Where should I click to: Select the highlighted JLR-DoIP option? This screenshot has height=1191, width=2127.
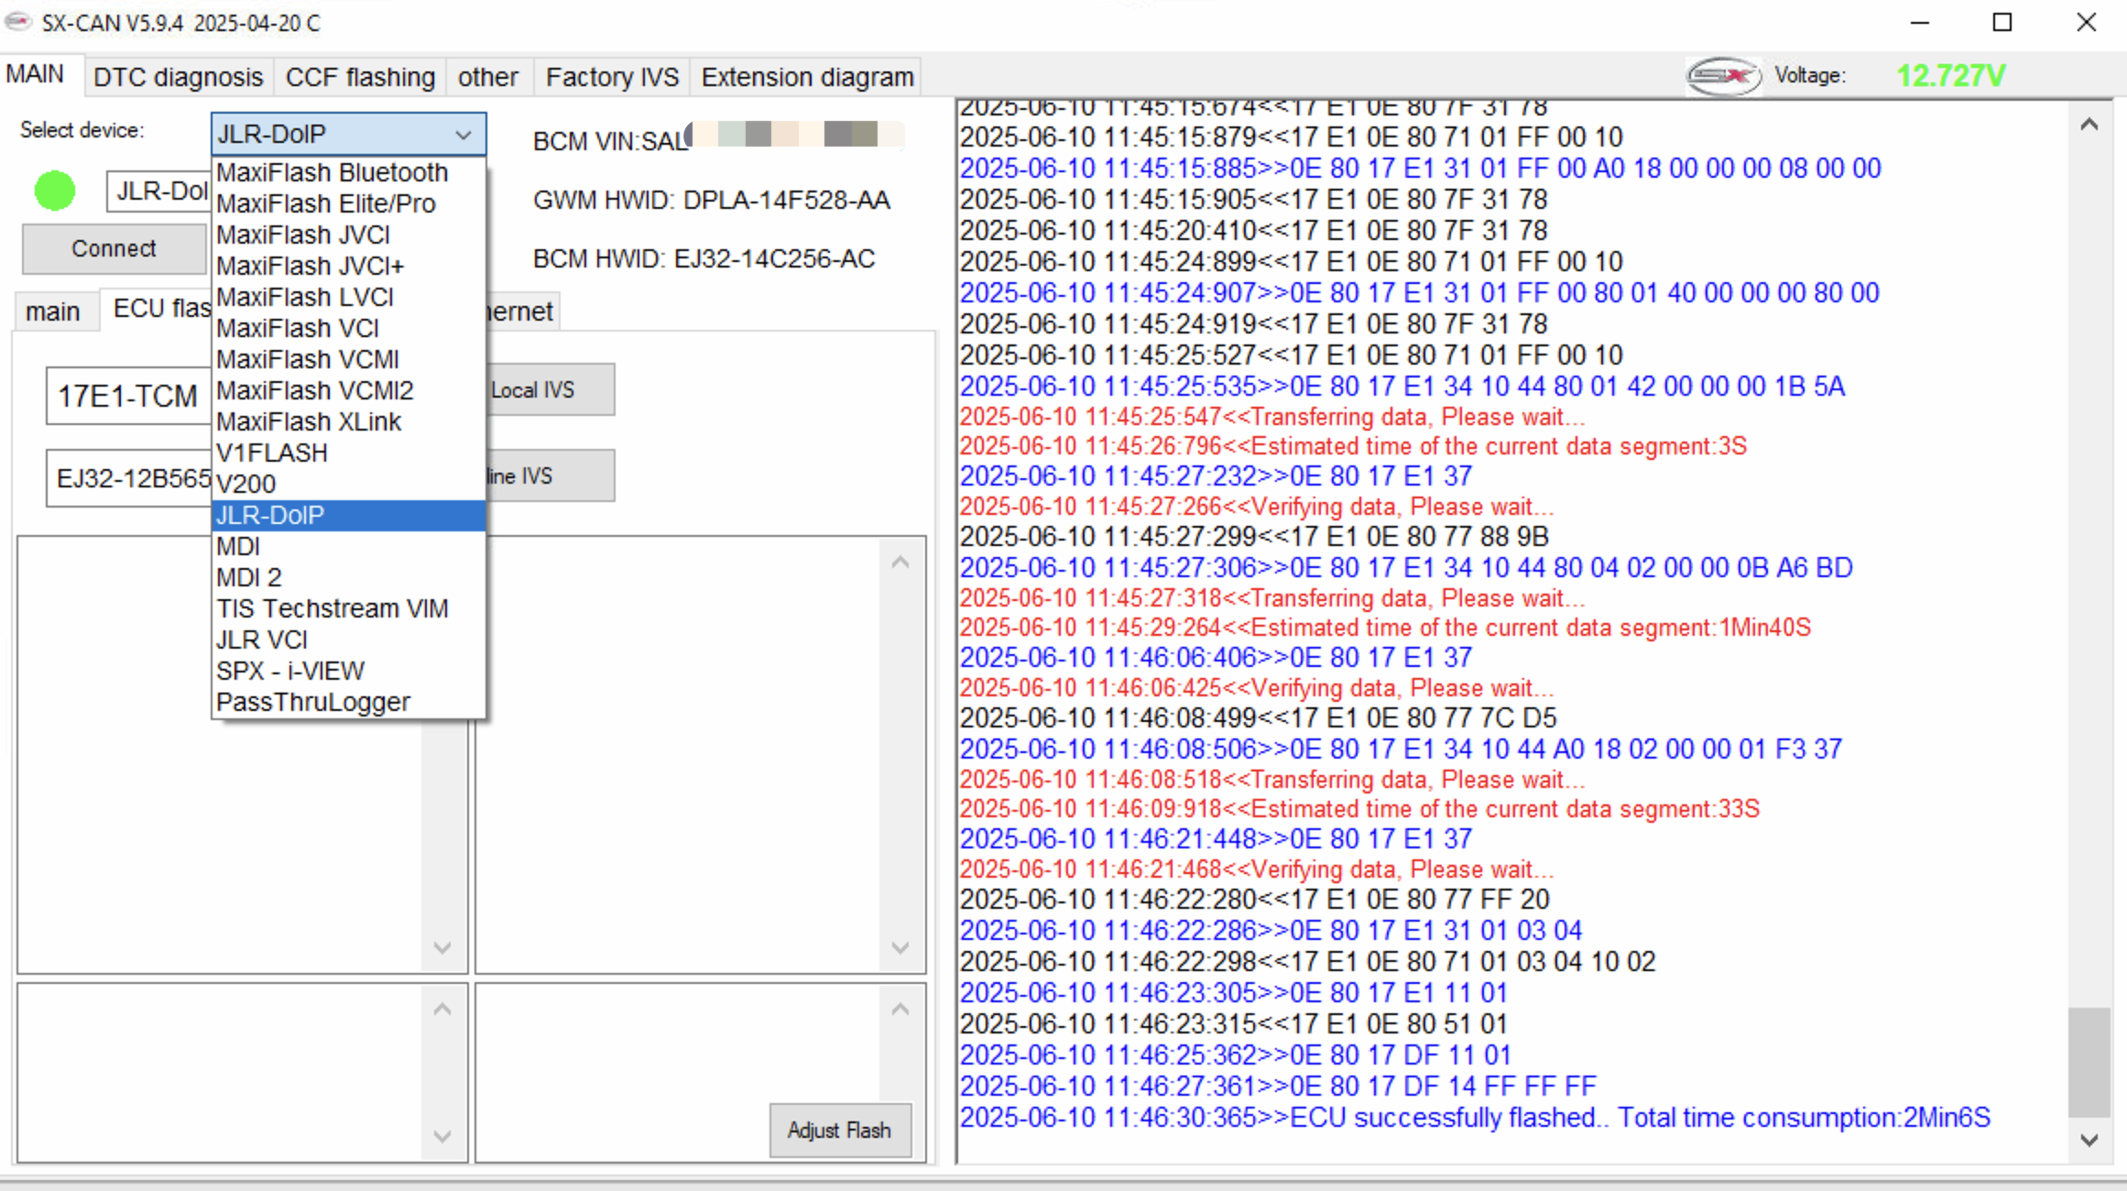(348, 515)
